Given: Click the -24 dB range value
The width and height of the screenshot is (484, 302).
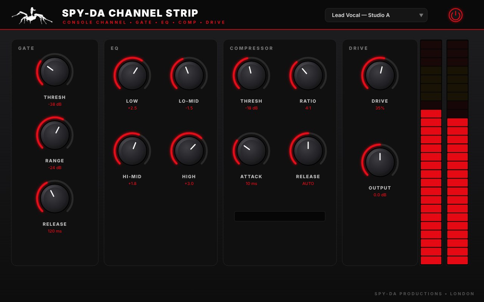Looking at the screenshot, I should [x=55, y=168].
